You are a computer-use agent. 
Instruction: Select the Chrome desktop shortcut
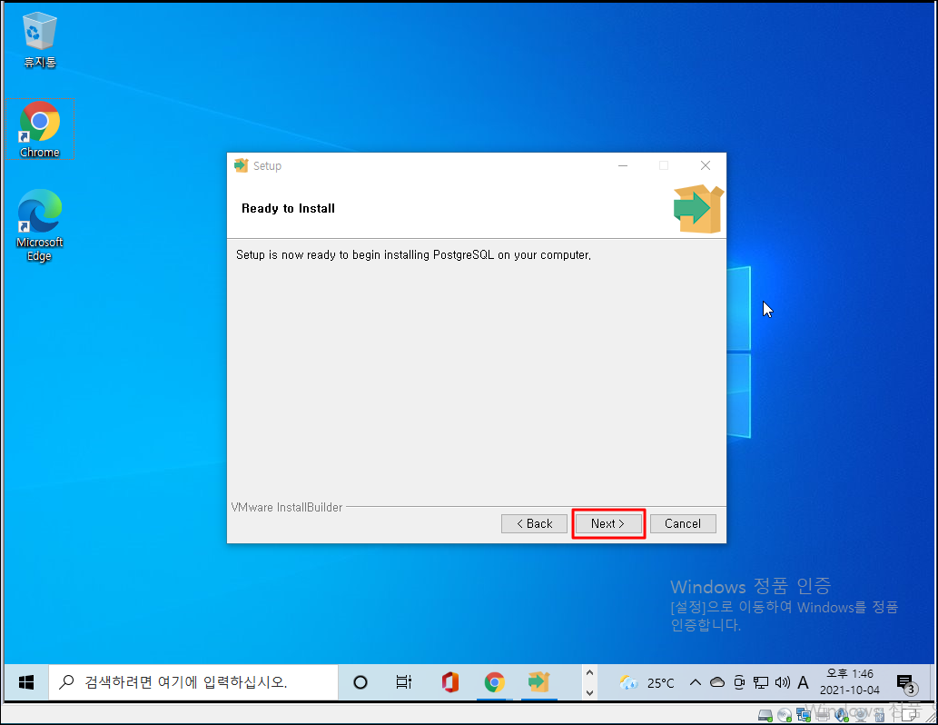[x=39, y=129]
